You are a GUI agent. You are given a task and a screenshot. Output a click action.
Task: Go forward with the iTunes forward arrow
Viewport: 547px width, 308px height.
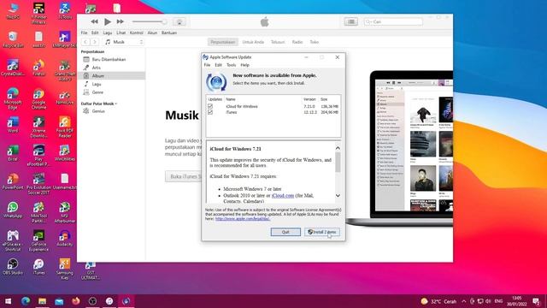[95, 42]
